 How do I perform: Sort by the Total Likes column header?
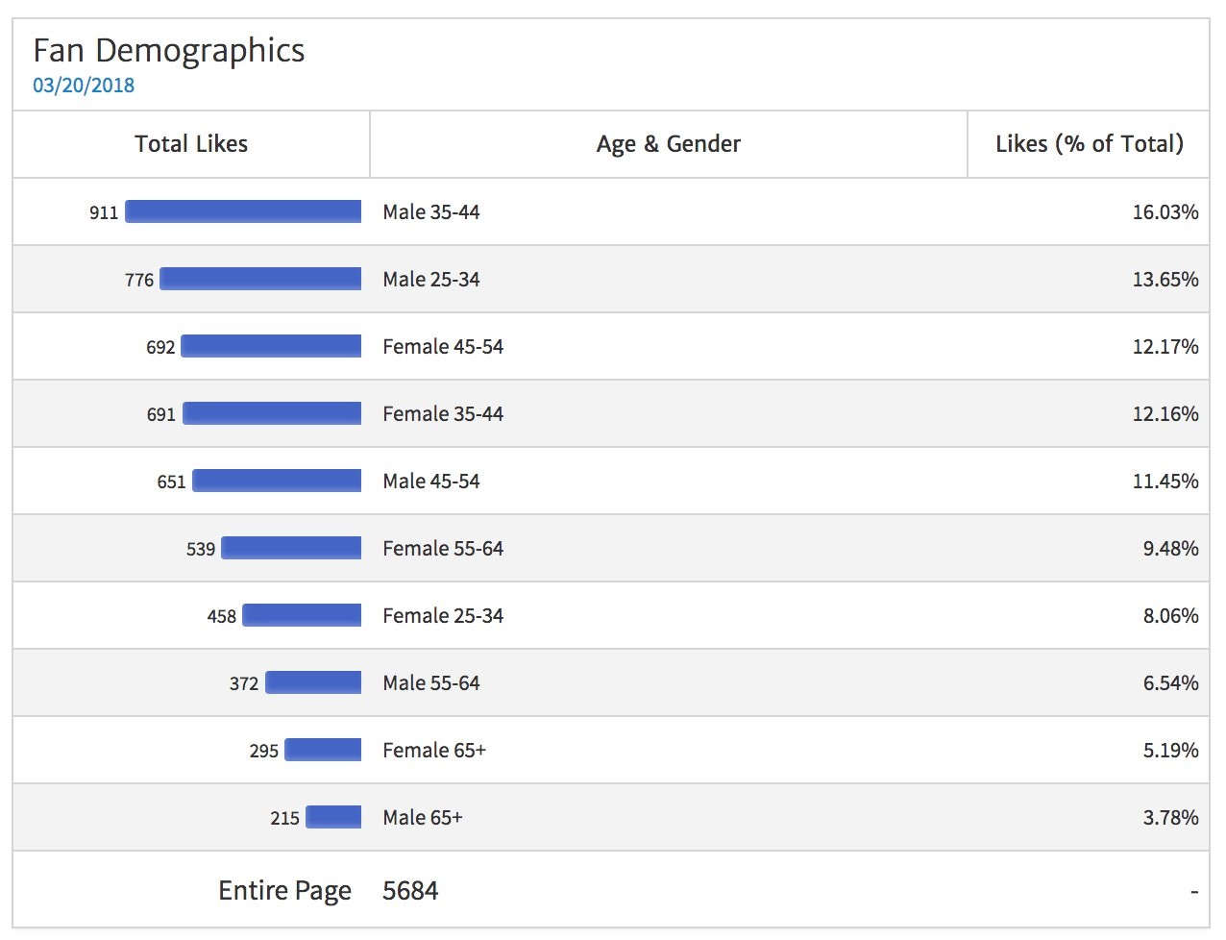(191, 144)
